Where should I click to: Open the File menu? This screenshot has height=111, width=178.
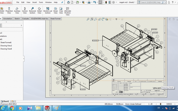[x=18, y=2]
